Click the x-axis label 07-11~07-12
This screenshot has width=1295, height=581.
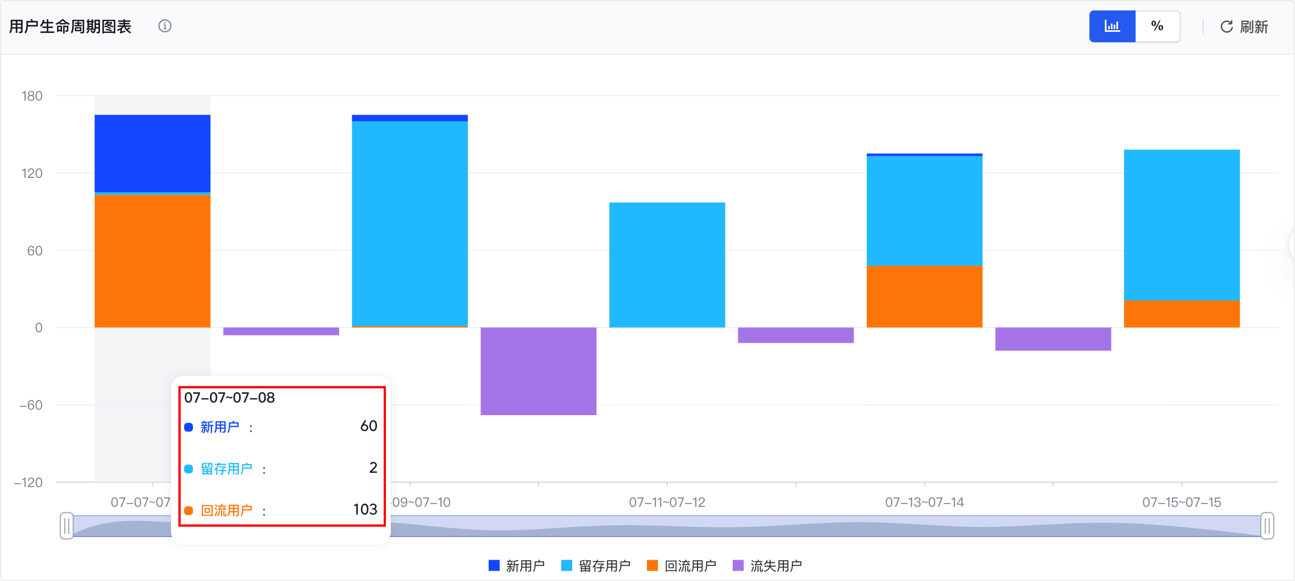coord(667,502)
